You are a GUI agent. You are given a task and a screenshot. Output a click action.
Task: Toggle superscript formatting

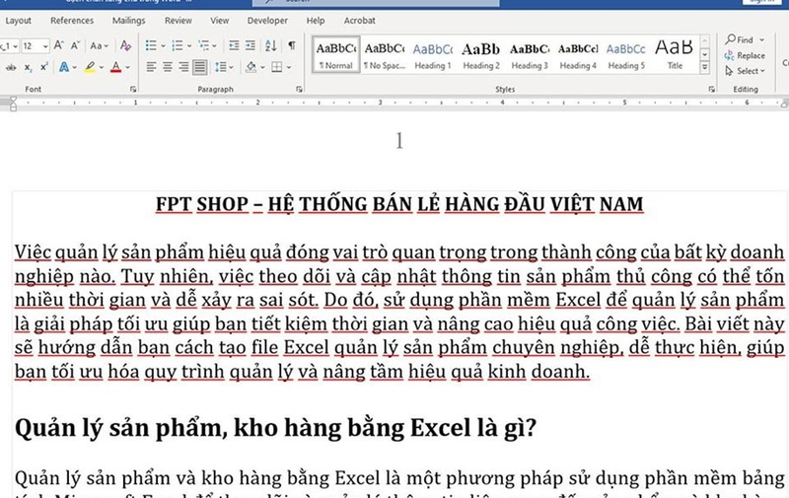[x=44, y=67]
